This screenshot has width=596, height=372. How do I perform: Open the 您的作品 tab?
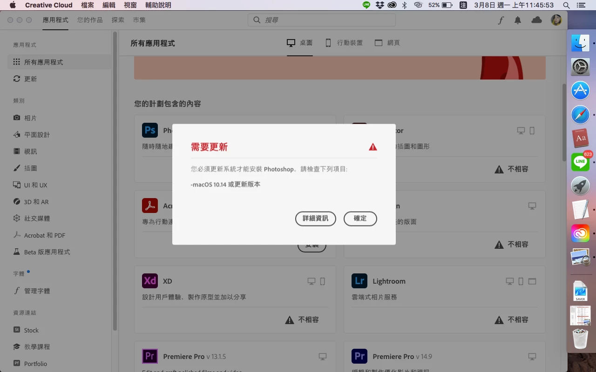90,20
